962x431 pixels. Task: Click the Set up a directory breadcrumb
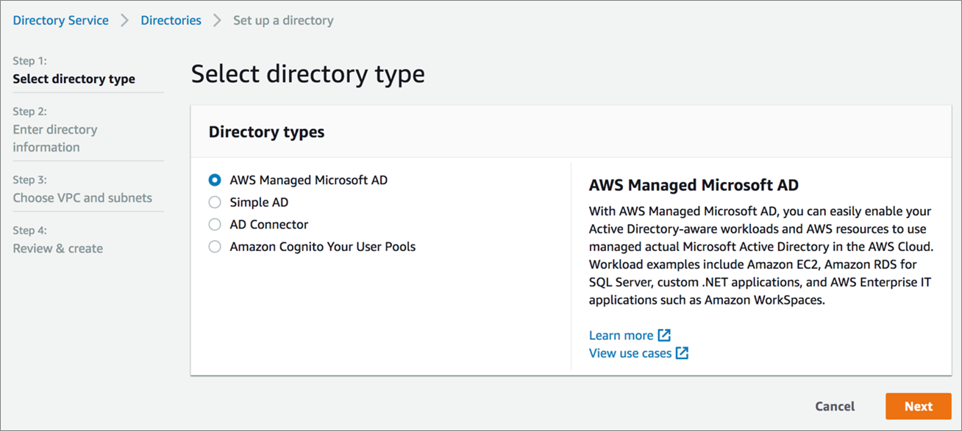pyautogui.click(x=283, y=21)
